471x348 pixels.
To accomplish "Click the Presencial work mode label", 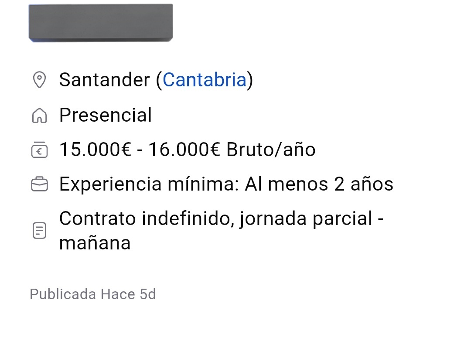I will click(x=106, y=115).
